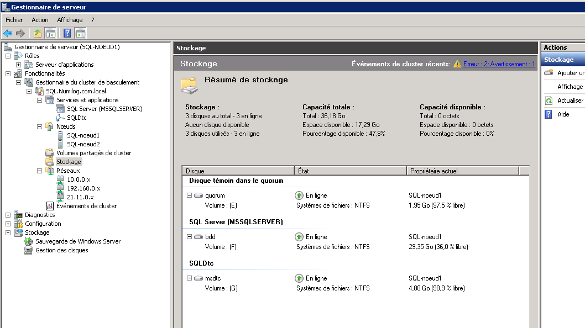Image resolution: width=585 pixels, height=328 pixels.
Task: Click the blue back arrow in toolbar
Action: [8, 33]
